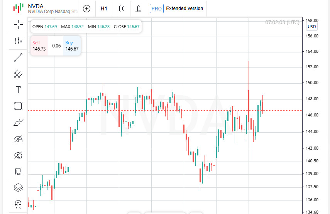Select the trend line drawing tool
This screenshot has width=330, height=214.
click(x=18, y=57)
